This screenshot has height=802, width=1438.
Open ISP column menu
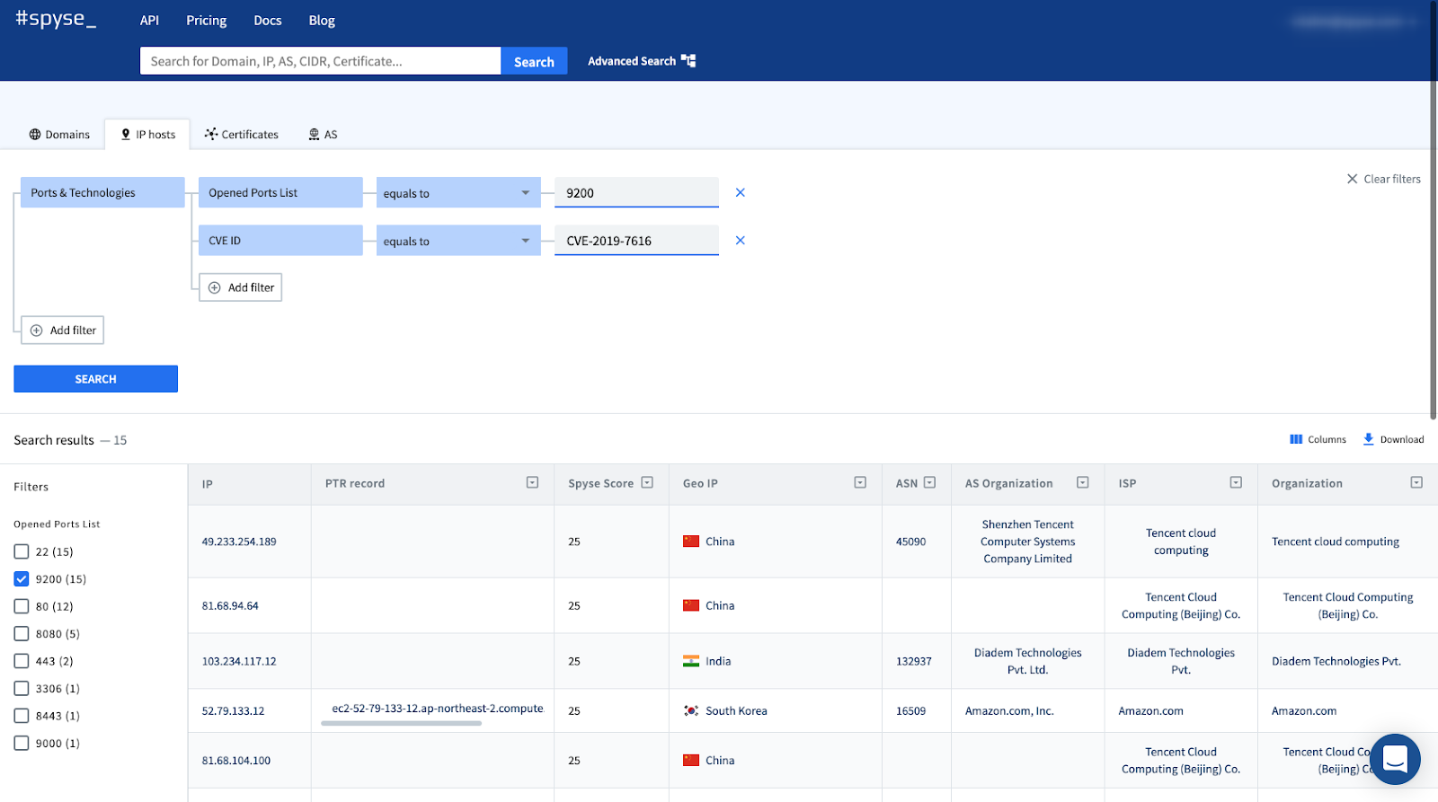click(1236, 483)
